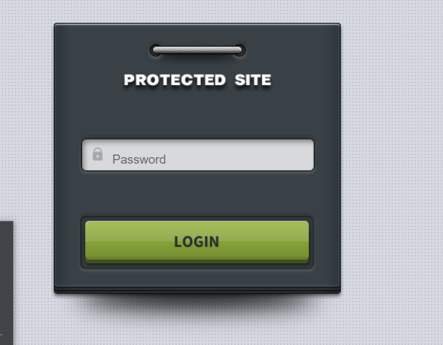The width and height of the screenshot is (443, 345).
Task: Click the empty card area below the PROTECTED SITE title
Action: pyautogui.click(x=197, y=113)
